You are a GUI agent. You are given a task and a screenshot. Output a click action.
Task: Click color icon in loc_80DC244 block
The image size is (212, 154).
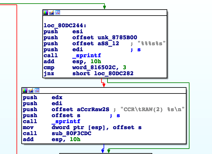46,13
